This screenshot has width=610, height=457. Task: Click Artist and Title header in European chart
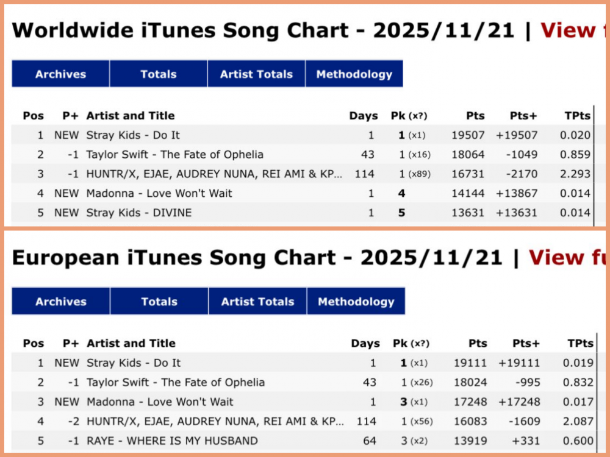point(131,343)
